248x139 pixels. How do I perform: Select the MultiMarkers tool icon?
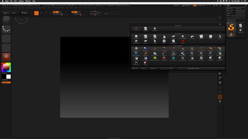click(x=136, y=63)
